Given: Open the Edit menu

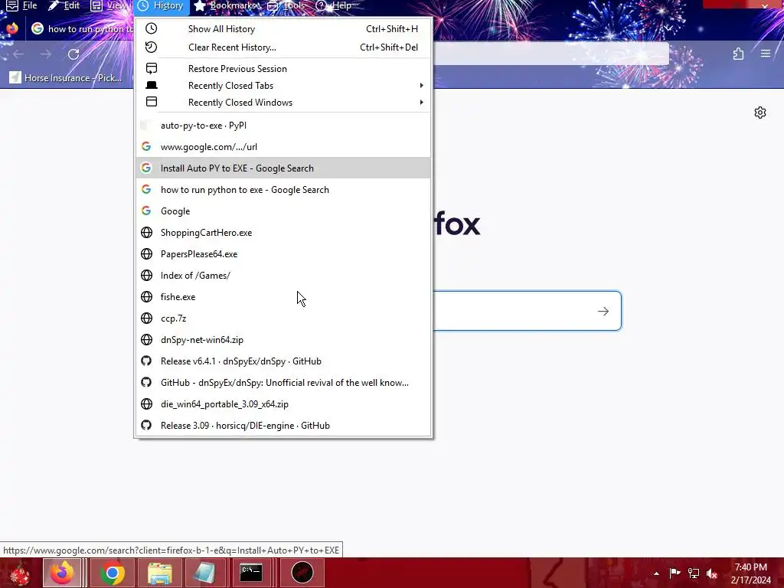Looking at the screenshot, I should pos(64,5).
